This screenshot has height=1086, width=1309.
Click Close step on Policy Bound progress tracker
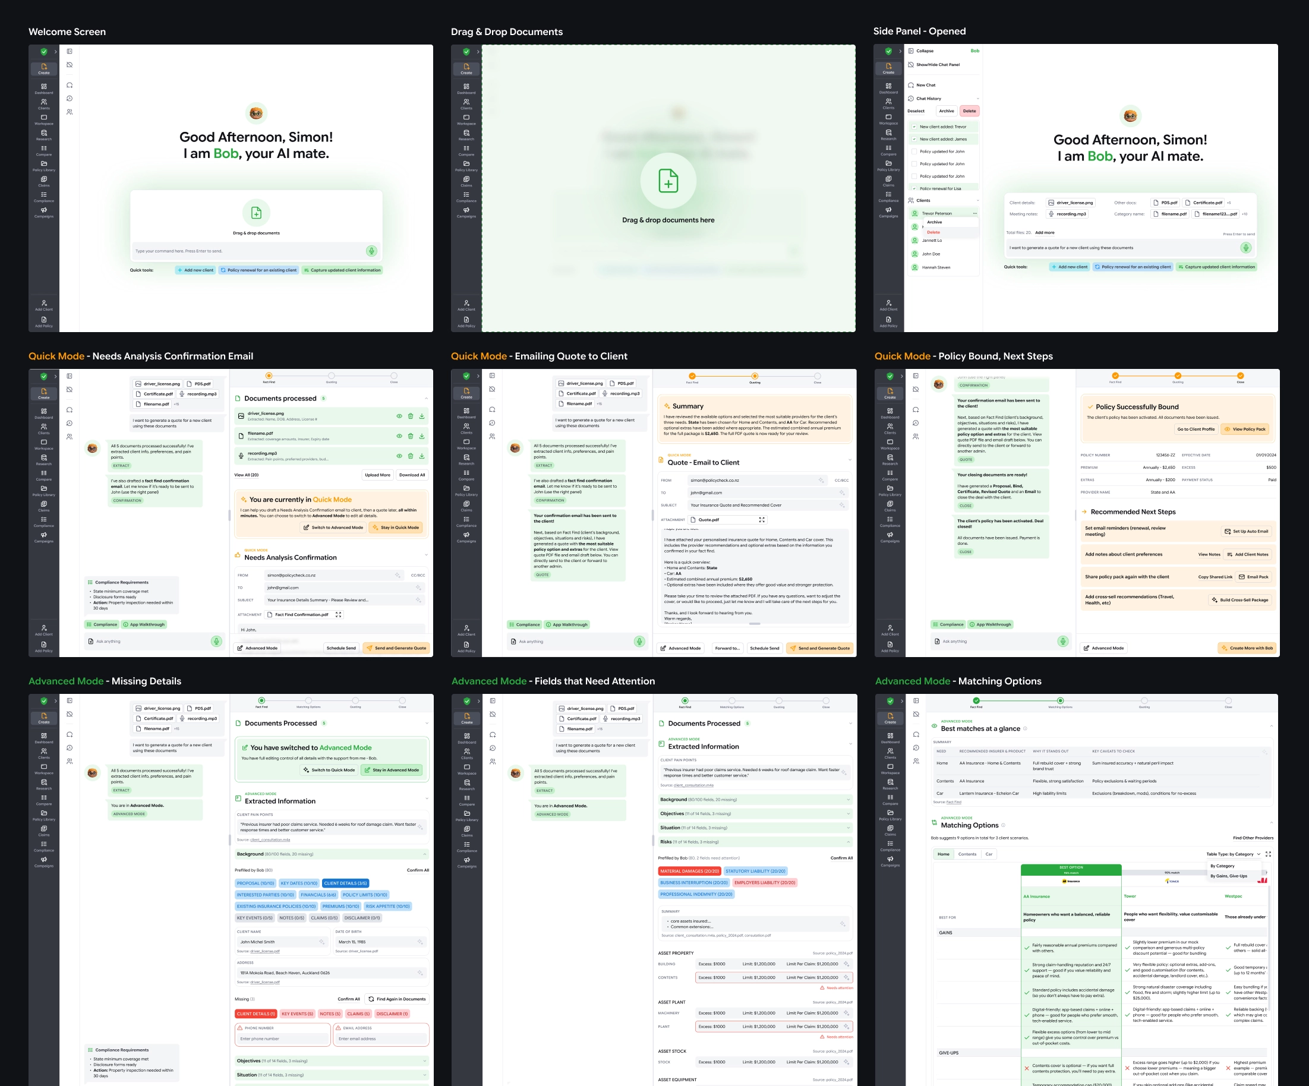1241,376
